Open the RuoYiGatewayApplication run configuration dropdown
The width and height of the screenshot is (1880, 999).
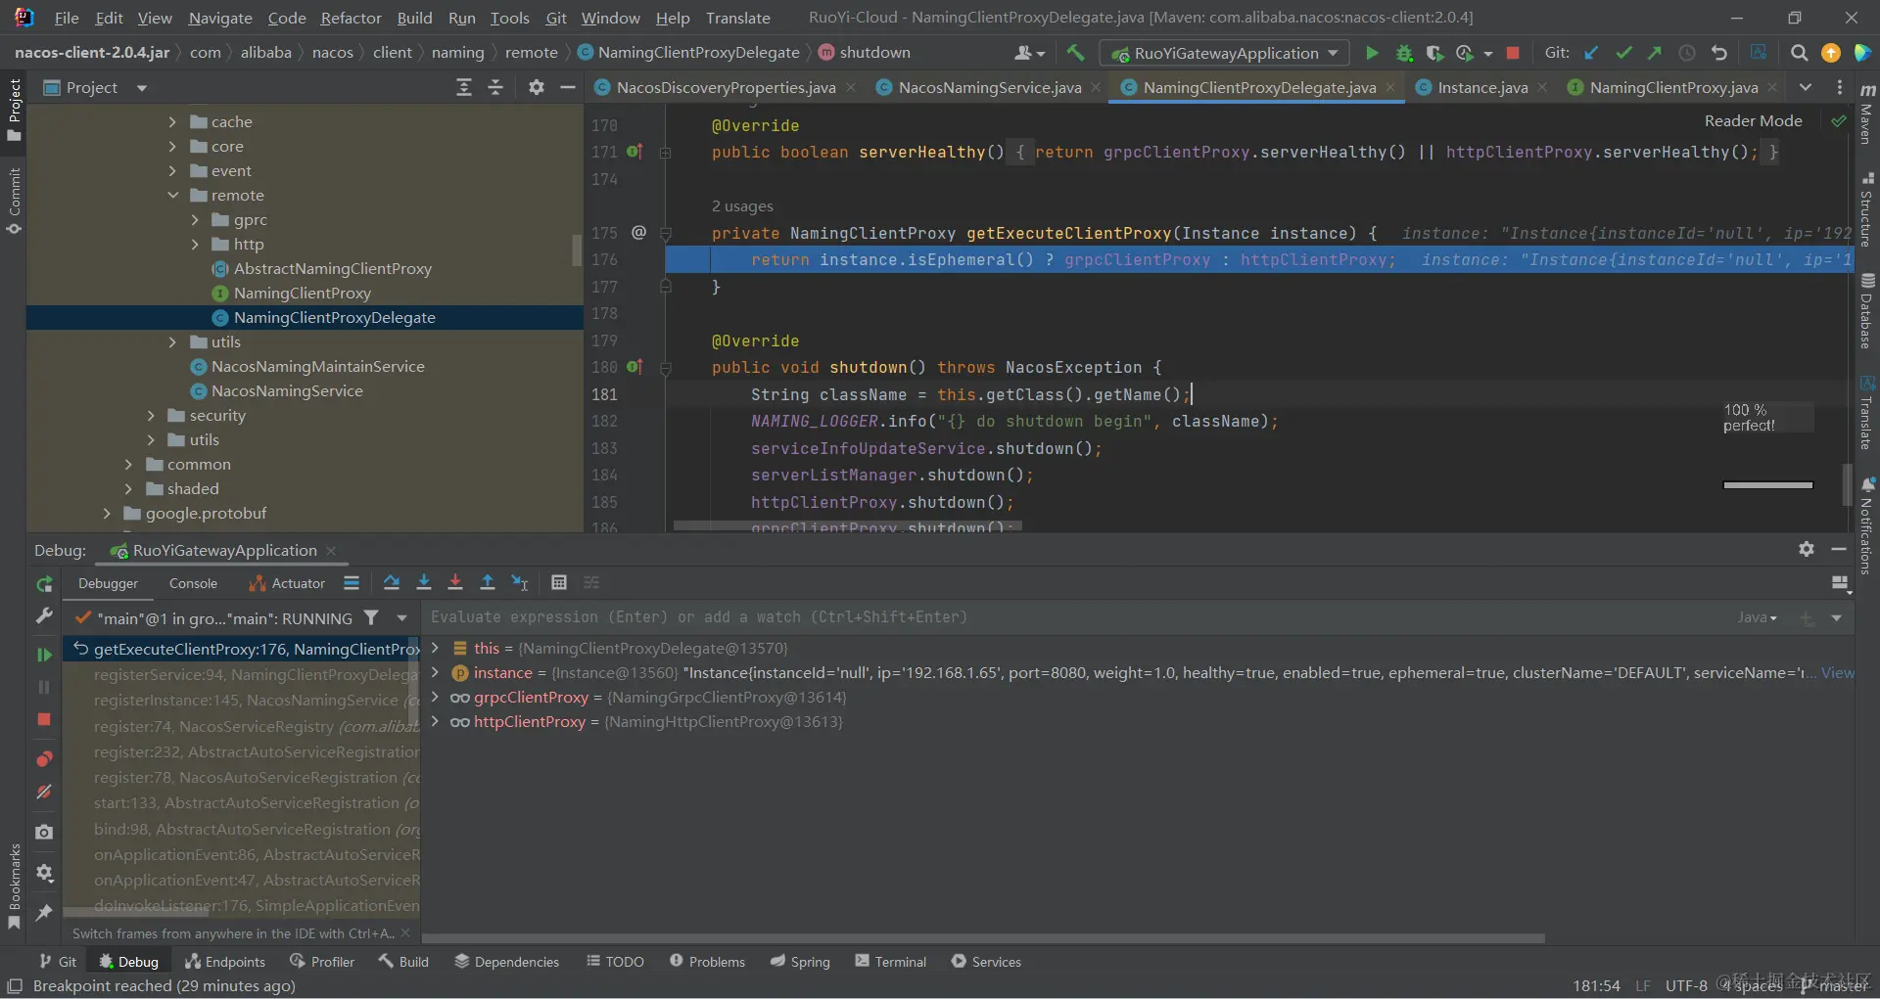coord(1225,53)
